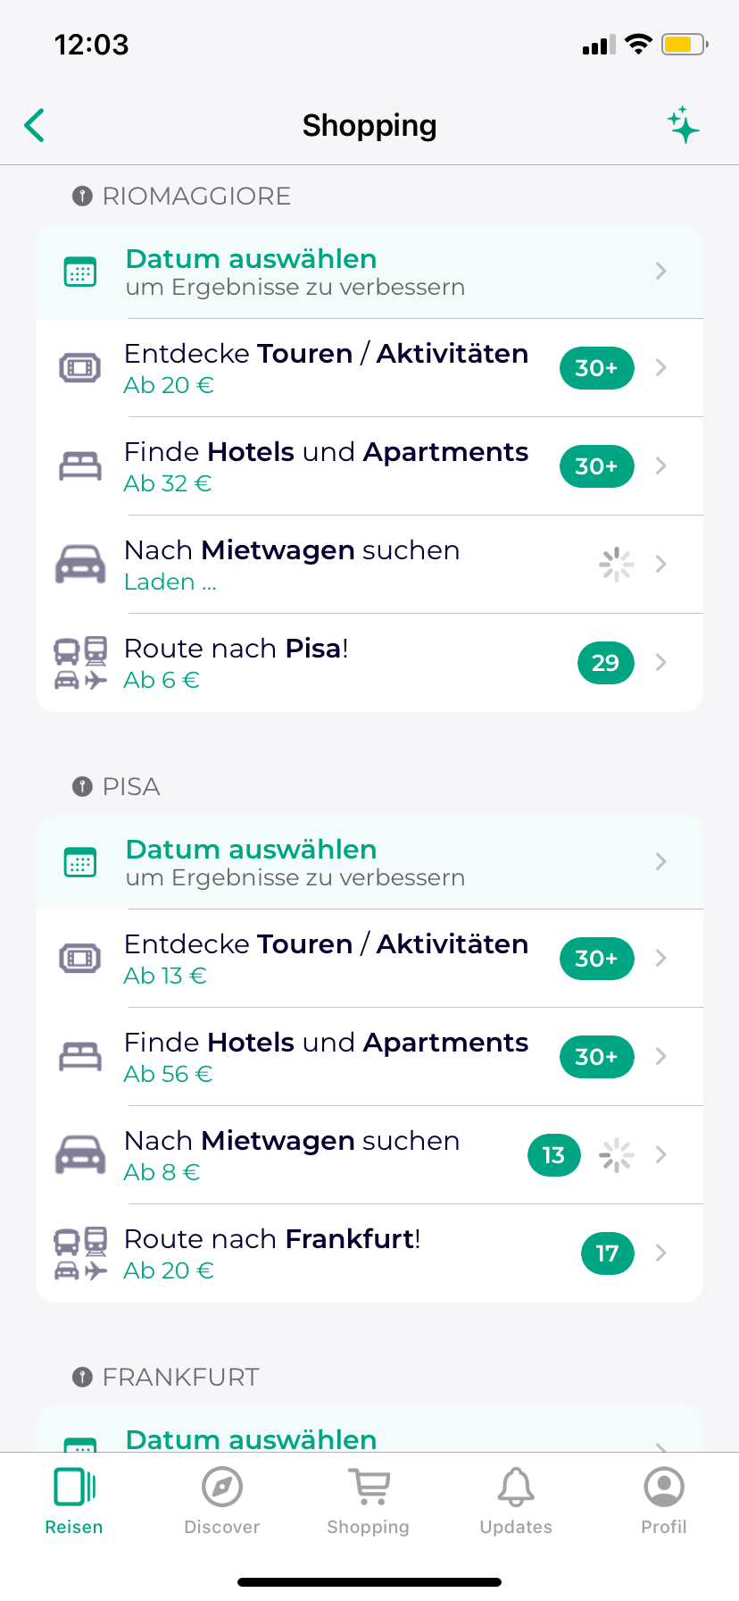Open the Shopping cart tab
The image size is (739, 1601).
[x=368, y=1501]
